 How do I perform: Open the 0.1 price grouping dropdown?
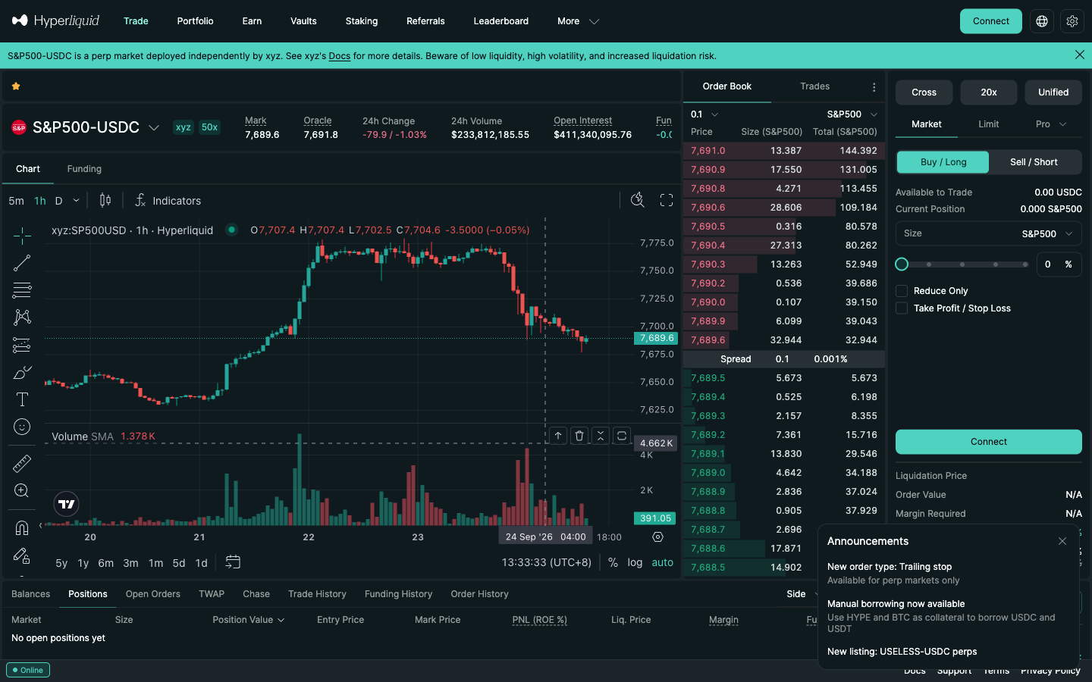click(x=704, y=114)
